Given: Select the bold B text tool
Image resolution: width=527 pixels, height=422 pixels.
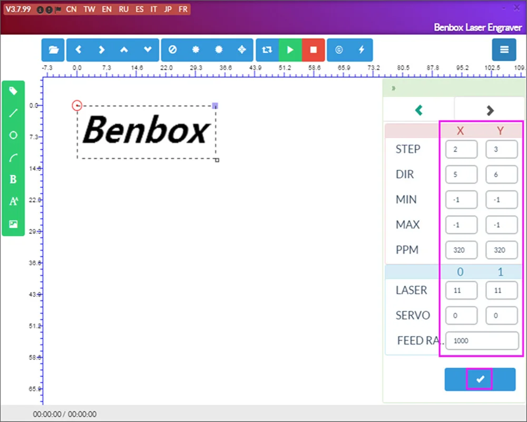Looking at the screenshot, I should click(x=13, y=179).
